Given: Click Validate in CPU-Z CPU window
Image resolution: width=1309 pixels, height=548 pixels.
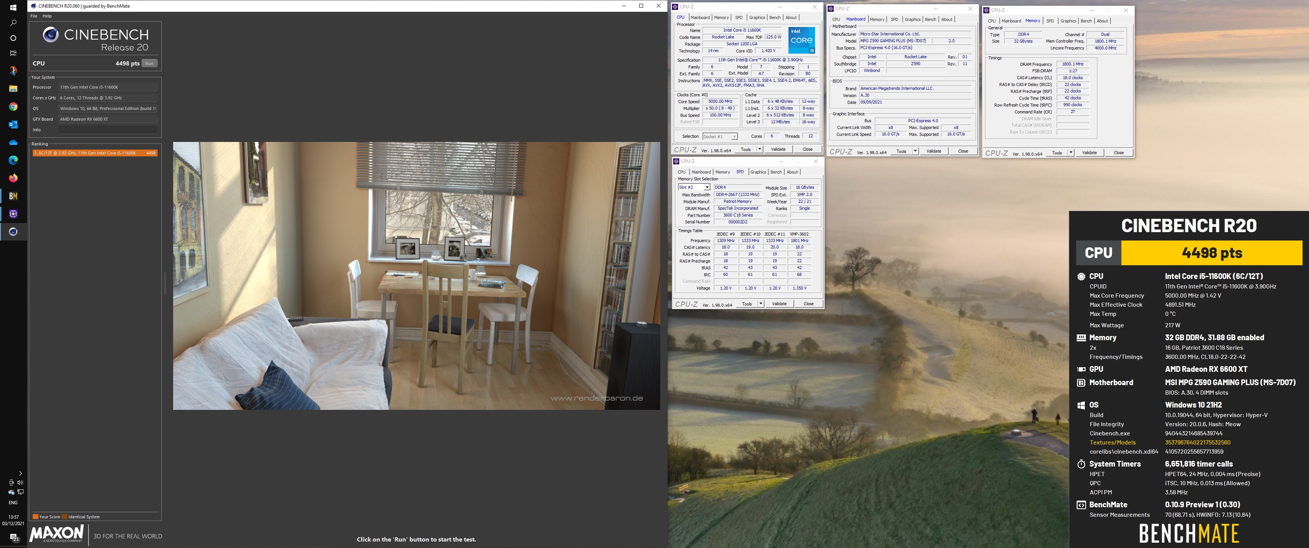Looking at the screenshot, I should 778,150.
